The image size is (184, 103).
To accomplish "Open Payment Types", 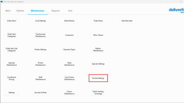I will [69, 50].
